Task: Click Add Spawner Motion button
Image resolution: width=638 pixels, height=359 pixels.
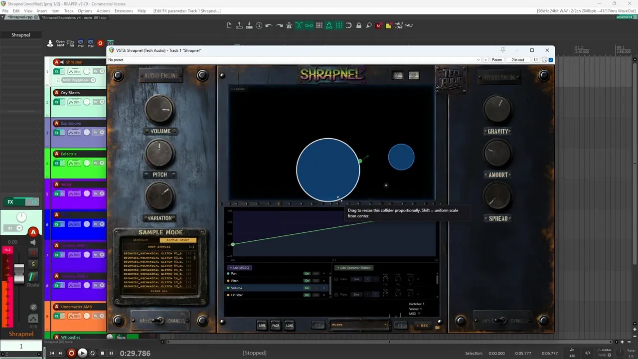Action: coord(354,268)
